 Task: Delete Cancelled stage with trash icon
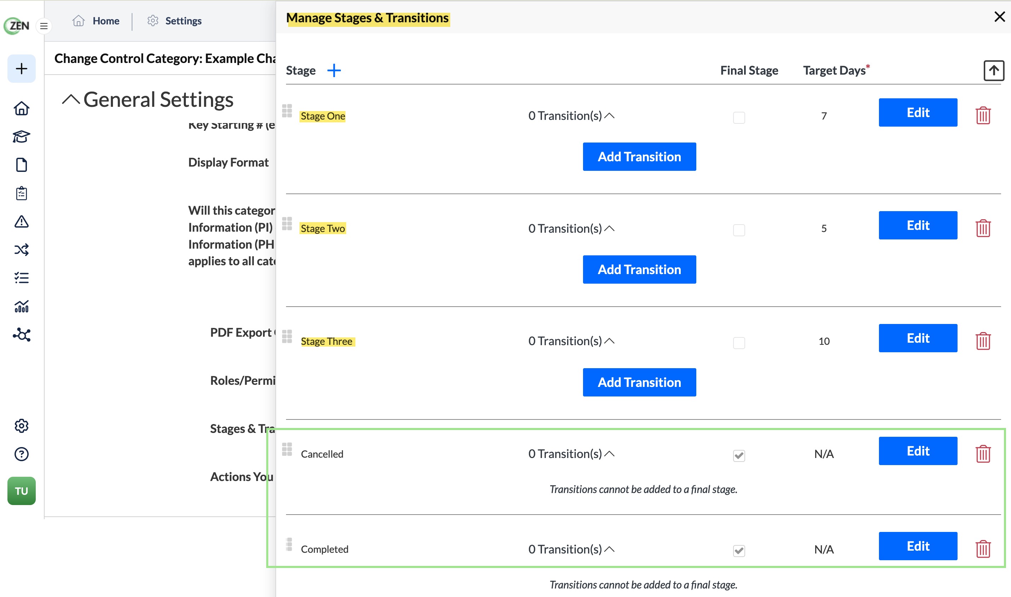983,454
